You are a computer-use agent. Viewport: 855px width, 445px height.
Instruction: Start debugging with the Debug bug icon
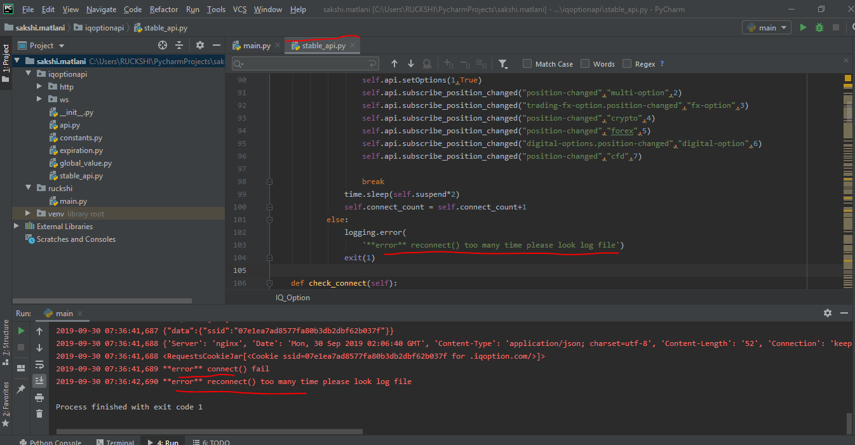(819, 27)
